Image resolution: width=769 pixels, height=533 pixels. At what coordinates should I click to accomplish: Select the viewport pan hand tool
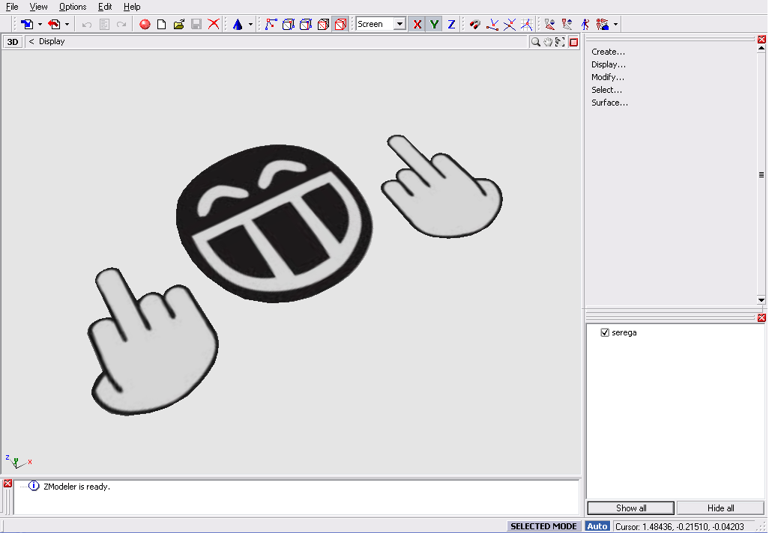click(x=548, y=42)
